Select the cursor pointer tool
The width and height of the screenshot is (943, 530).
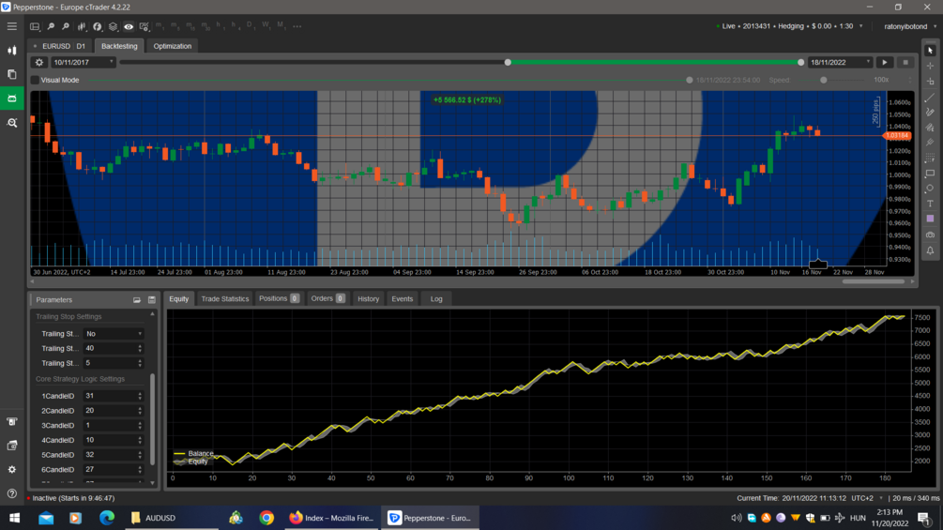pyautogui.click(x=930, y=51)
